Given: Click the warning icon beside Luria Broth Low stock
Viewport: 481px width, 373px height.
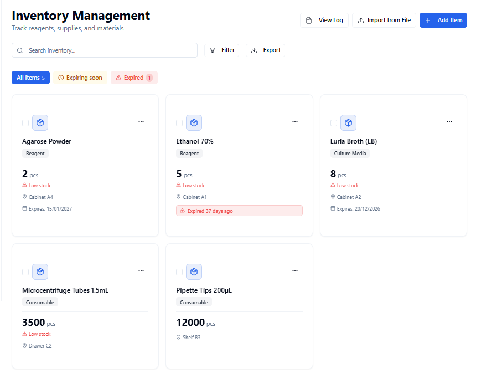Looking at the screenshot, I should (x=333, y=185).
